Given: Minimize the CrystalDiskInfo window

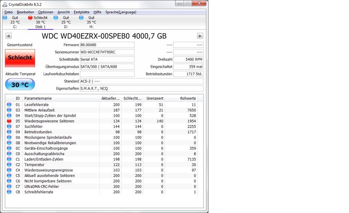Looking at the screenshot, I should coord(180,3).
